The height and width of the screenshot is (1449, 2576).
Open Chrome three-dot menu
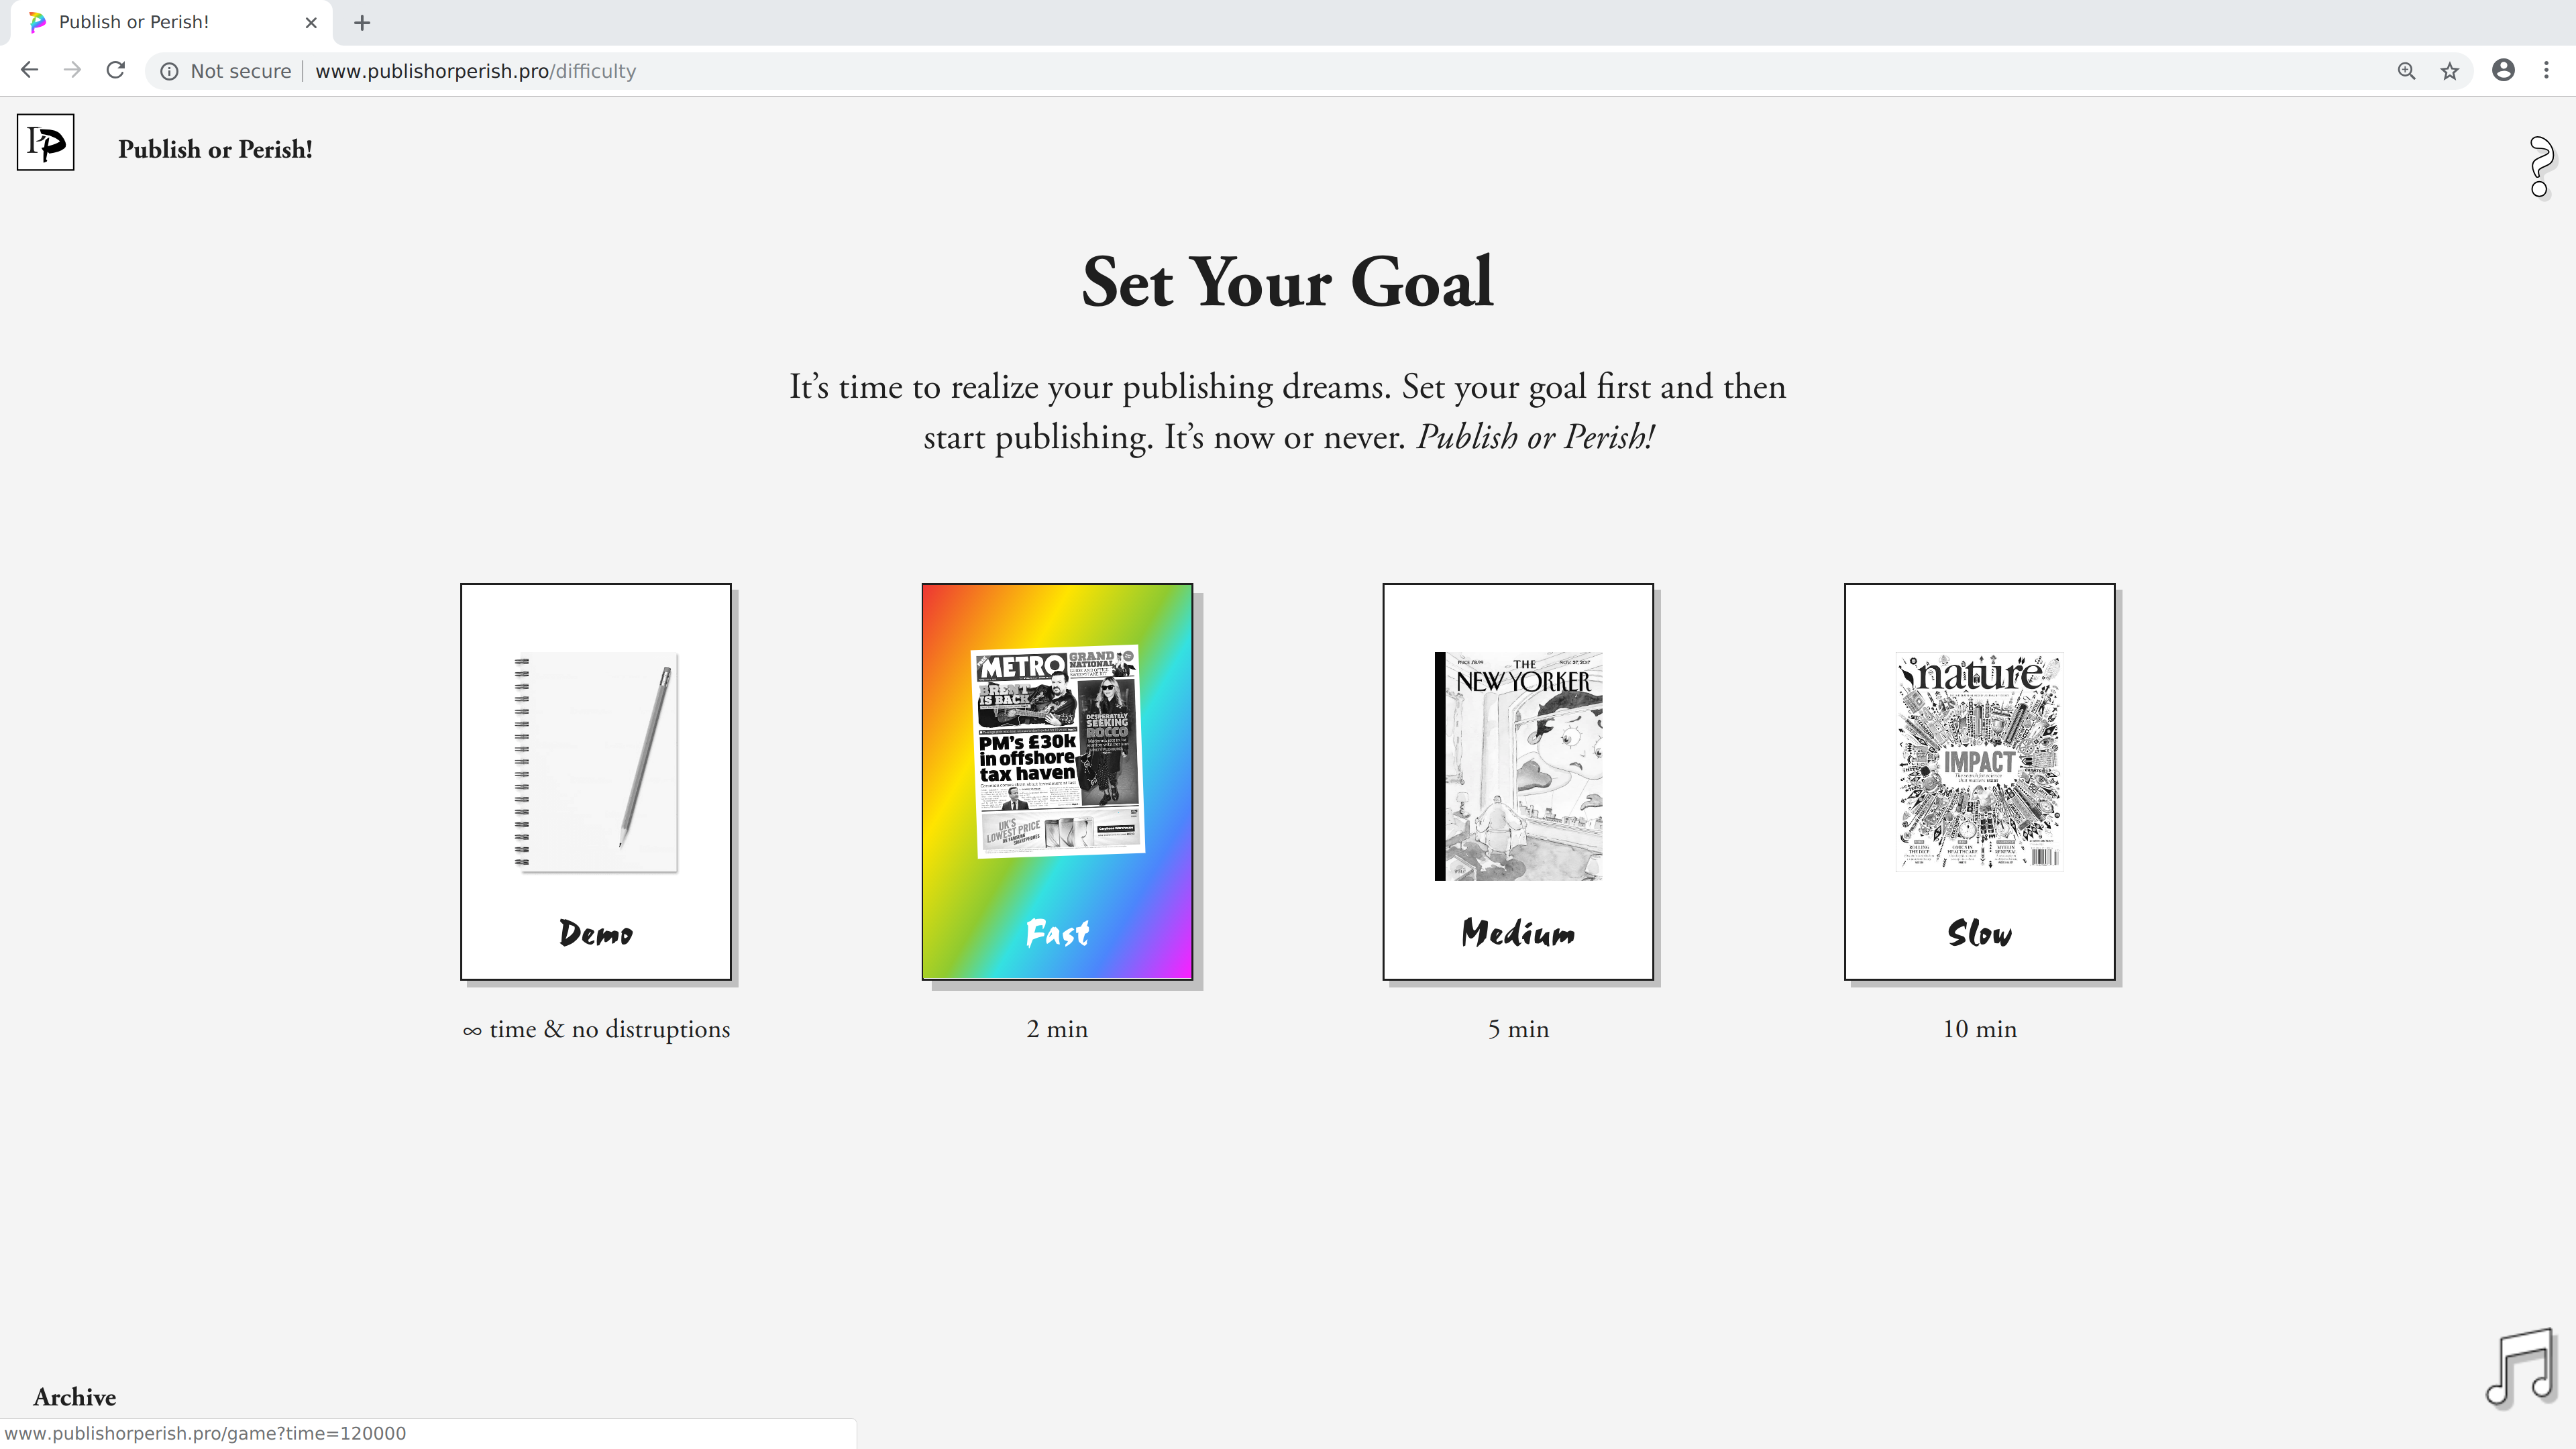coord(2546,70)
